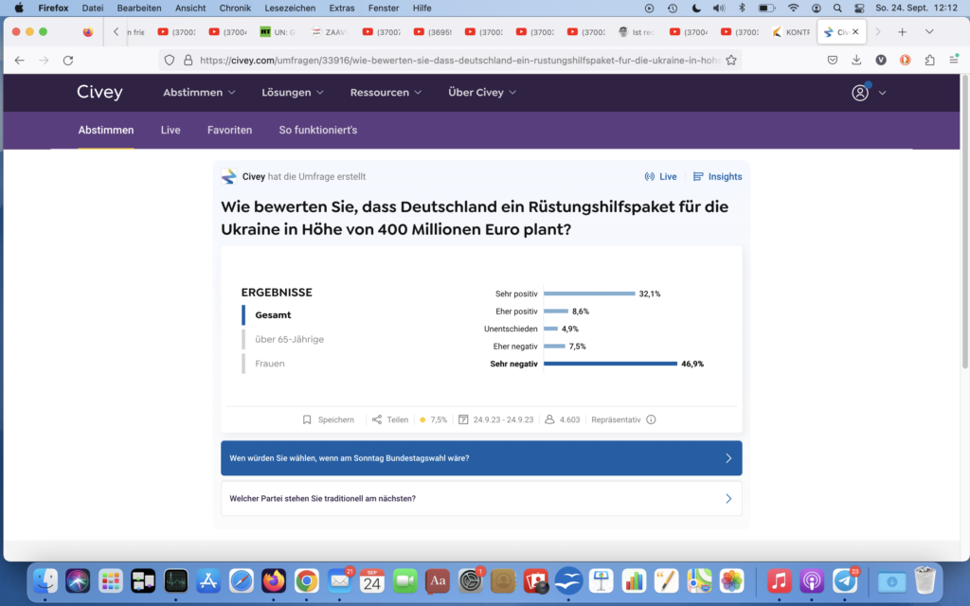970x606 pixels.
Task: Select the über 65-Jährige filter
Action: pyautogui.click(x=289, y=339)
